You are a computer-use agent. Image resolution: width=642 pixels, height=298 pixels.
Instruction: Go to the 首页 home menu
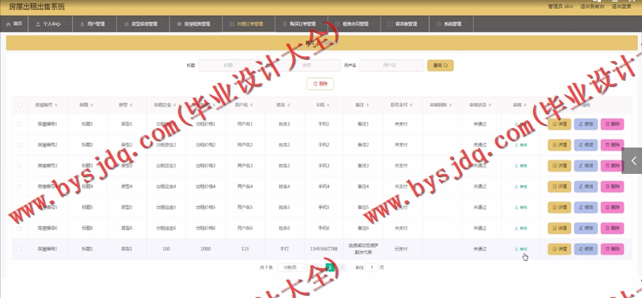coord(15,24)
